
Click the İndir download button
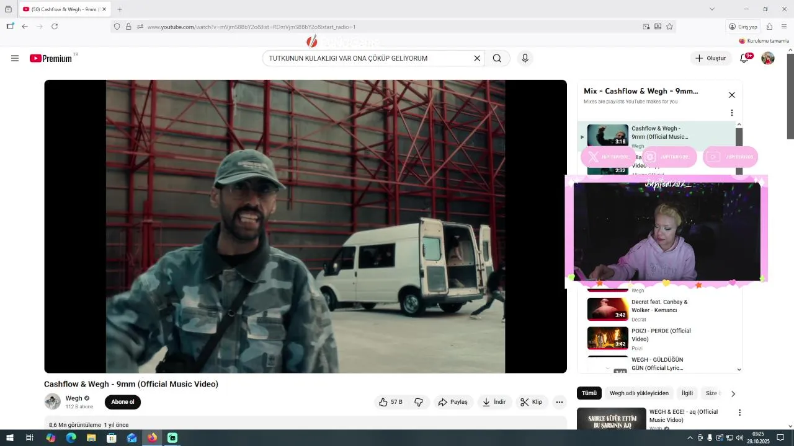[494, 402]
